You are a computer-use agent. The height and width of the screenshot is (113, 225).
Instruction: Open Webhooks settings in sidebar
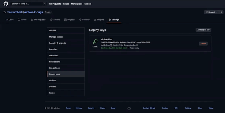[x=54, y=56]
